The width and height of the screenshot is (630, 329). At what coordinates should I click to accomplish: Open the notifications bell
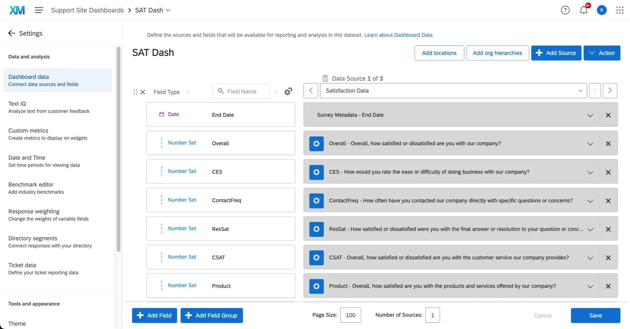pos(584,10)
